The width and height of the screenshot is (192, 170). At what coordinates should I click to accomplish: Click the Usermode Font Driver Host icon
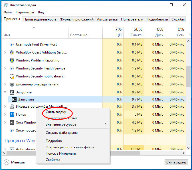click(12, 44)
